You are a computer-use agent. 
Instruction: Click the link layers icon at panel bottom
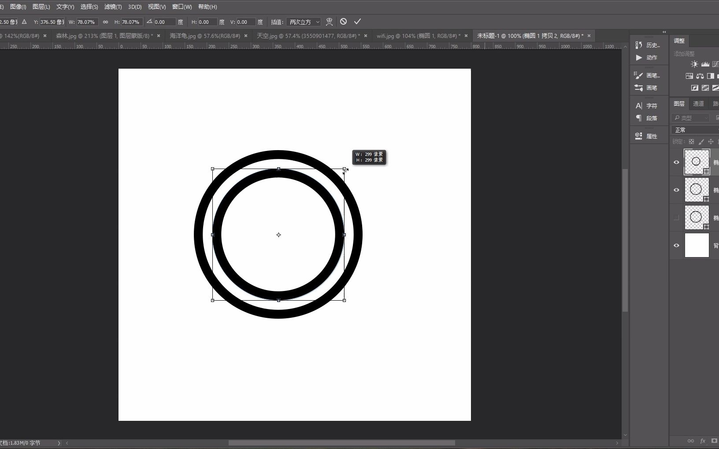click(691, 441)
